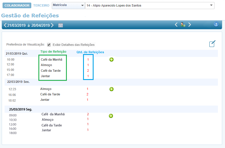Go to previous collaborator with left chevron
Screen dimensions: 225x148
176,25
